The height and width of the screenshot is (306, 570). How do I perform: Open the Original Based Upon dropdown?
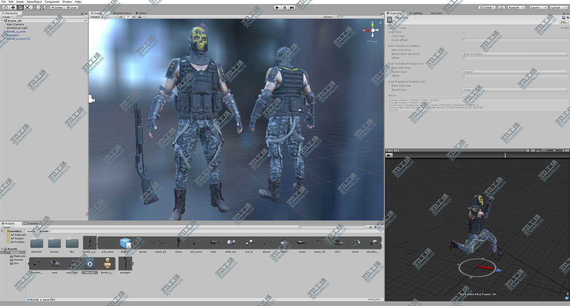click(515, 72)
